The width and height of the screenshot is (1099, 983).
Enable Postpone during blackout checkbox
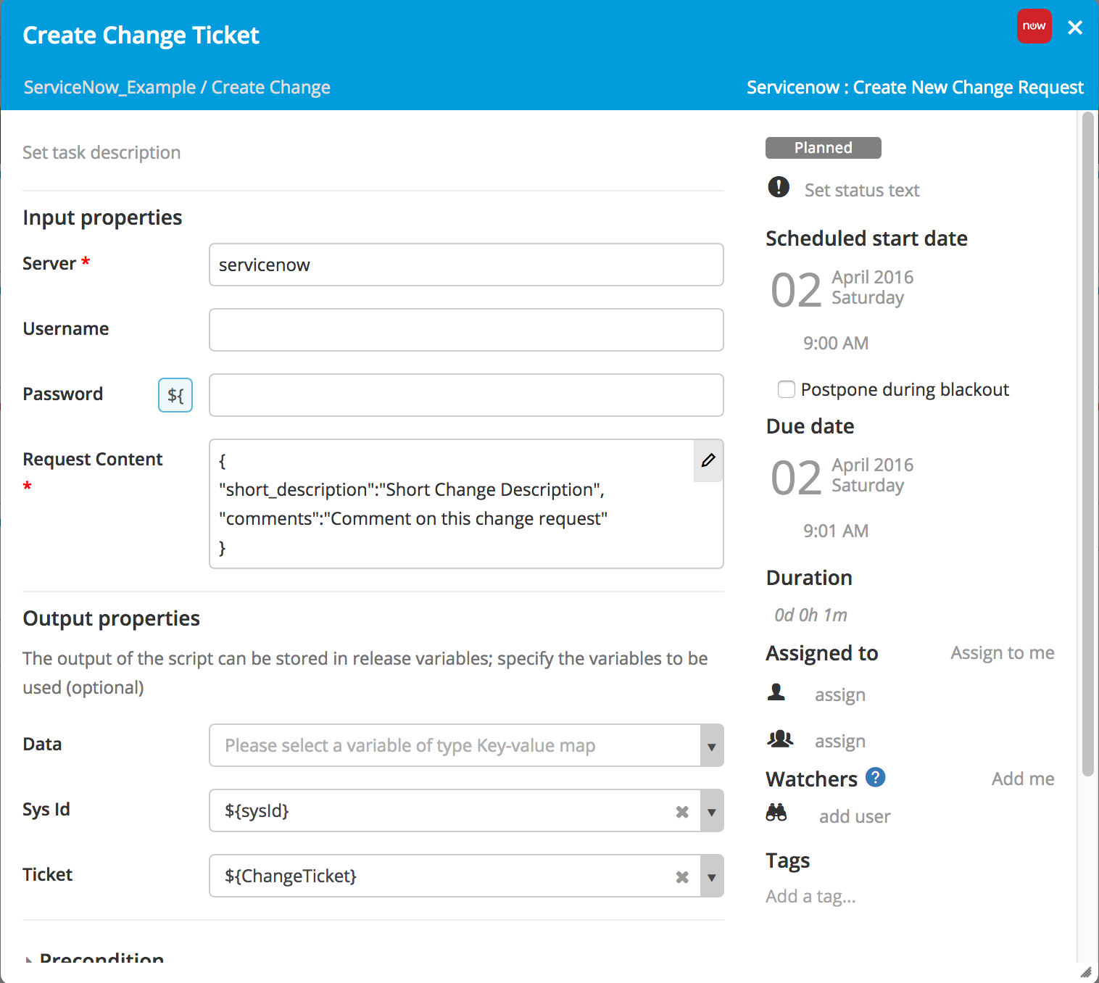click(786, 389)
